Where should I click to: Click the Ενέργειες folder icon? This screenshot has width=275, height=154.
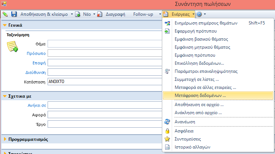pos(166,14)
